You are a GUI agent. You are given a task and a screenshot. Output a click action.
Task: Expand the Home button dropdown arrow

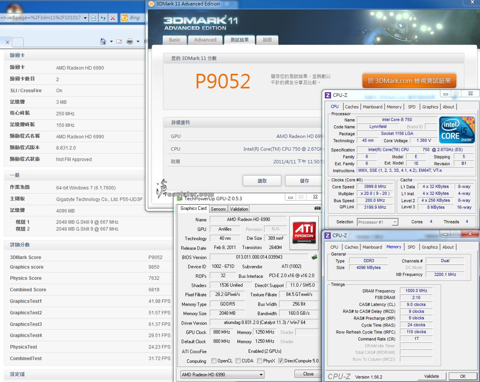(x=111, y=42)
